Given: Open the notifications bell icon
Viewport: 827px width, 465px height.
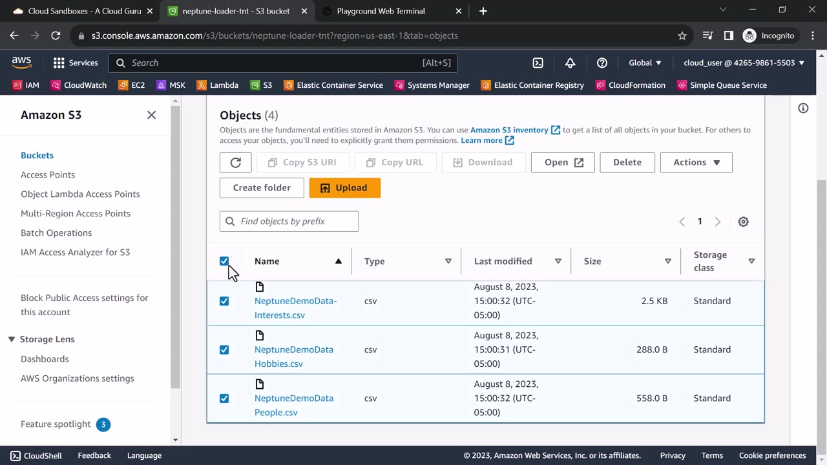Looking at the screenshot, I should click(570, 63).
